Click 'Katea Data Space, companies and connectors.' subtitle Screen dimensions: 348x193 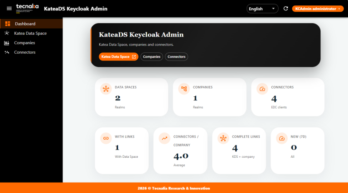136,44
